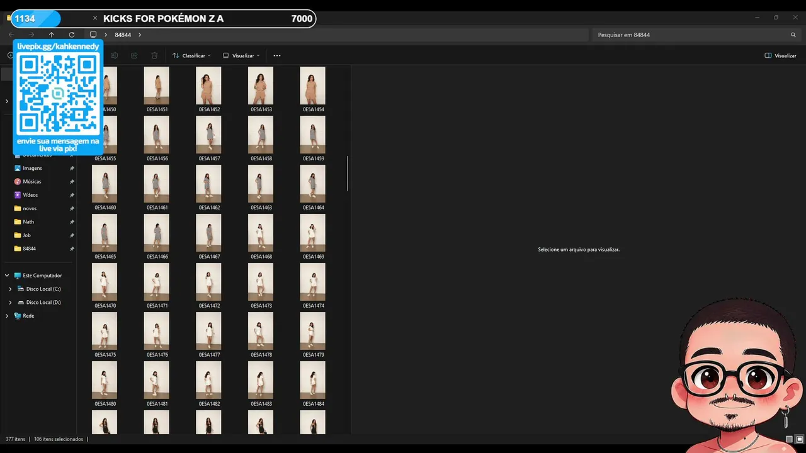The height and width of the screenshot is (453, 806).
Task: Open the novos folder in sidebar
Action: (30, 208)
